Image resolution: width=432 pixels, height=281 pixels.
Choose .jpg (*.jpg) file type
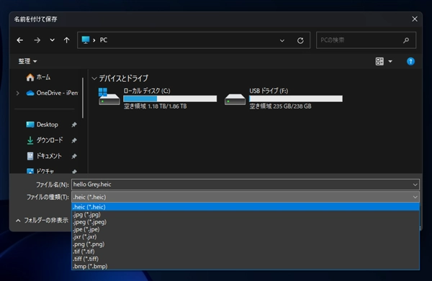(246, 214)
